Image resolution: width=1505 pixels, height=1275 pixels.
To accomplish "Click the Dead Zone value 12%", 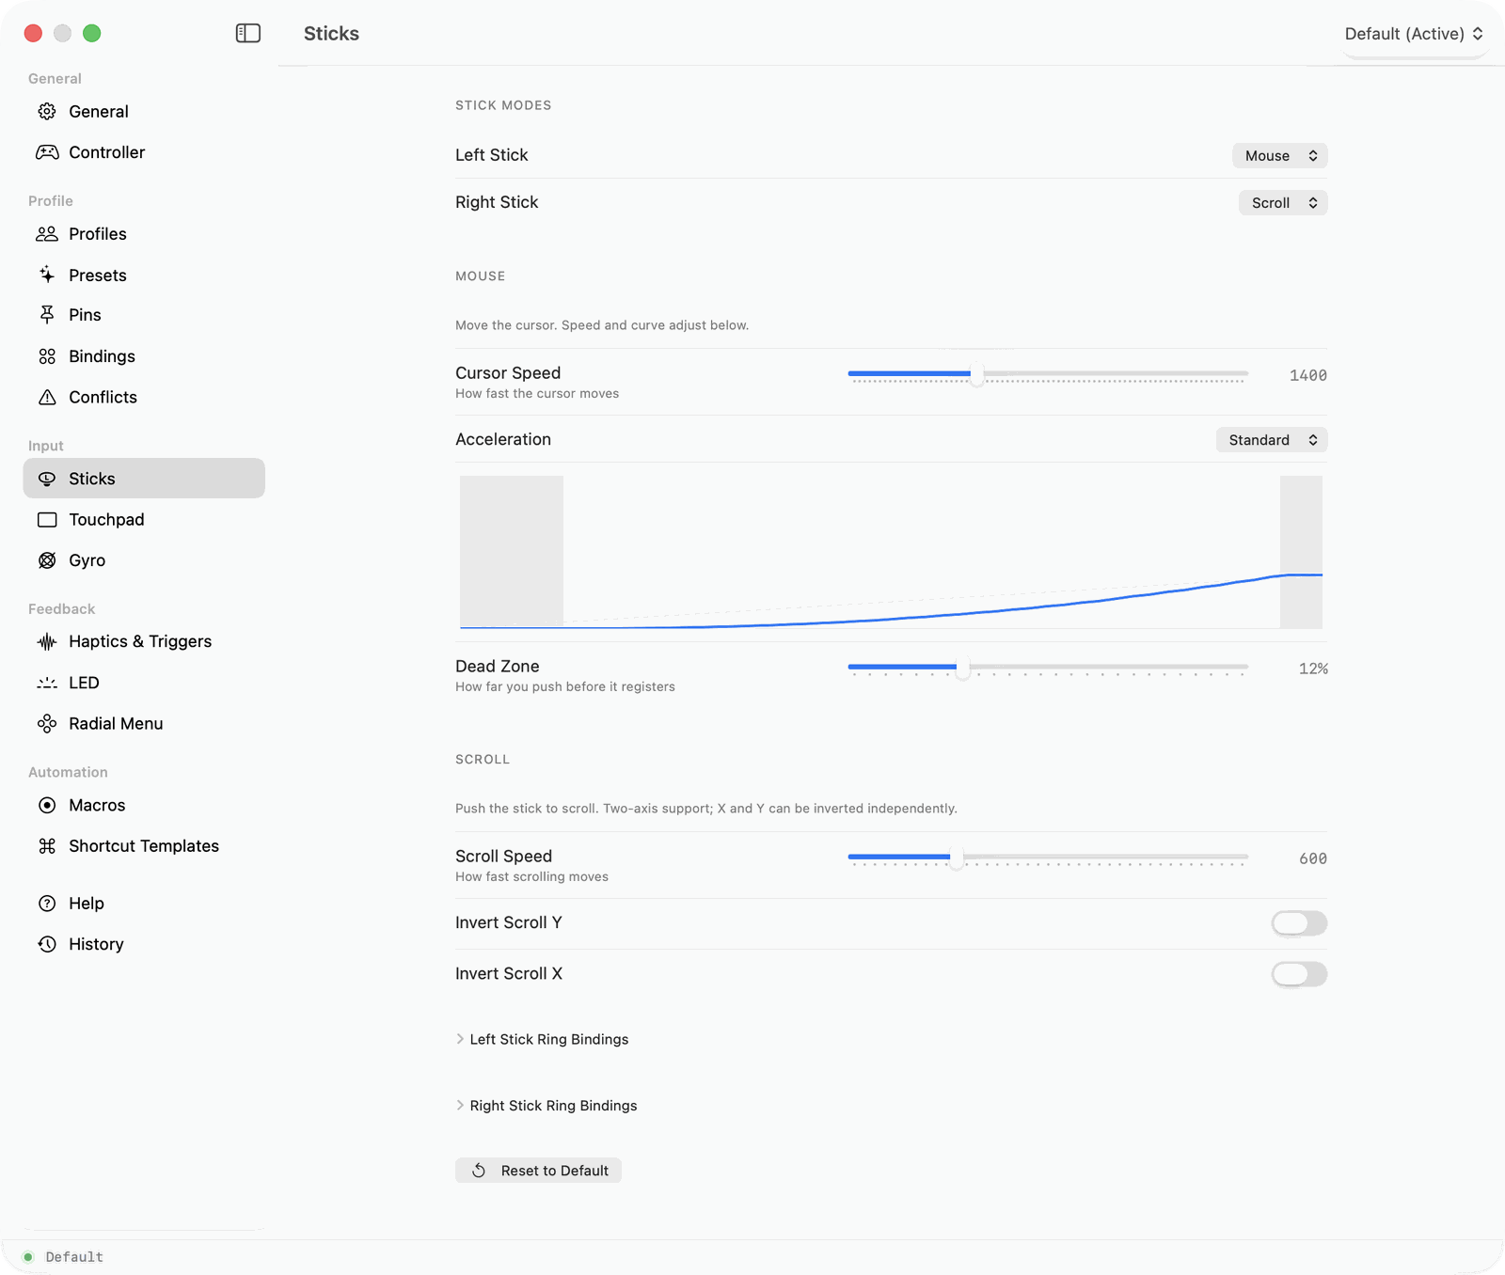I will 1313,669.
